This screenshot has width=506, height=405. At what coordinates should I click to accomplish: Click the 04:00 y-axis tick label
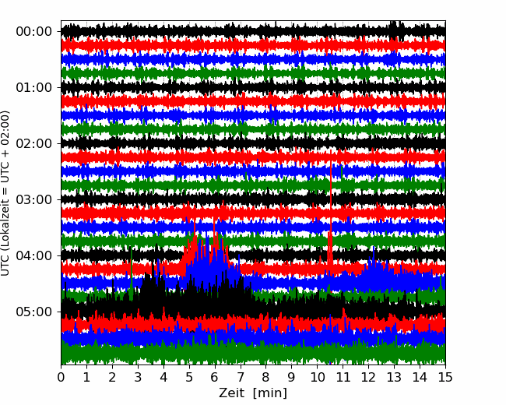34,255
